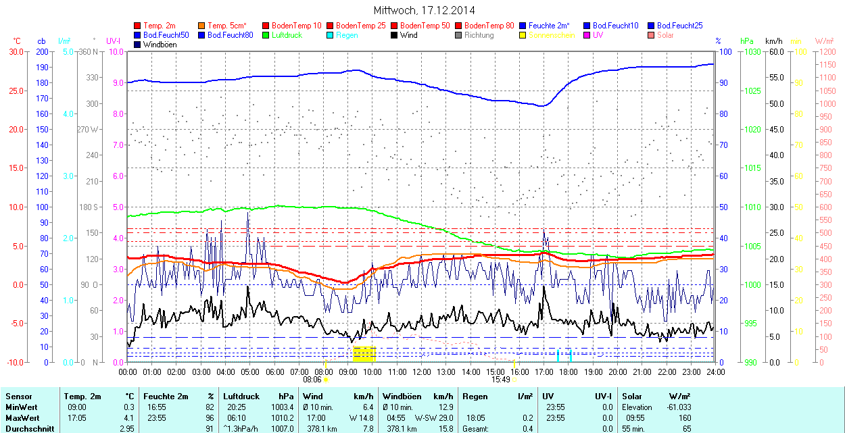Select the MinWert row label
The height and width of the screenshot is (433, 845).
point(22,407)
